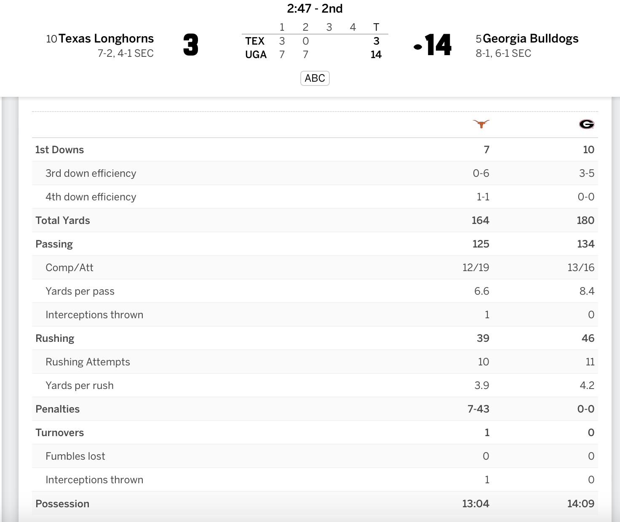Open the Texas Longhorns team page
This screenshot has height=522, width=620.
(x=106, y=39)
